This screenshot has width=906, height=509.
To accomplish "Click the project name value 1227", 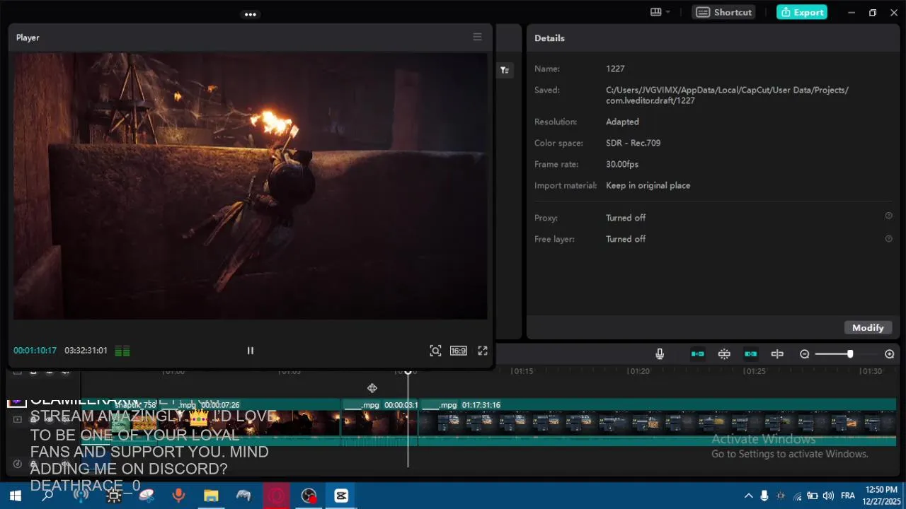I will (x=615, y=69).
